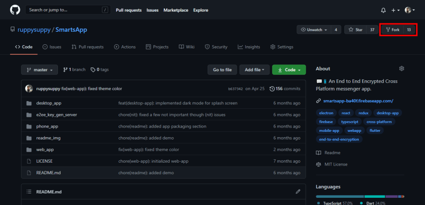This screenshot has height=205, width=425.
Task: Click the commit author avatar thumbnail
Action: [x=29, y=89]
